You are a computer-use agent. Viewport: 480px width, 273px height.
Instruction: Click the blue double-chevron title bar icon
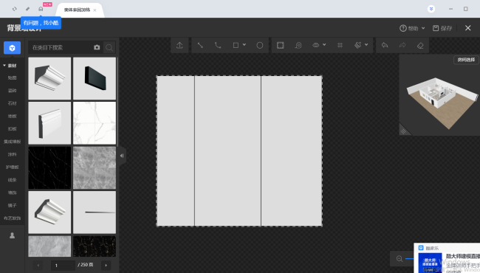431,9
